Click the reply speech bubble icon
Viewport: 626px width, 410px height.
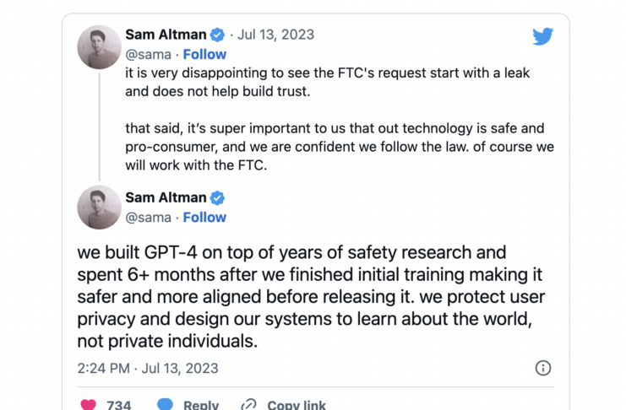click(165, 405)
